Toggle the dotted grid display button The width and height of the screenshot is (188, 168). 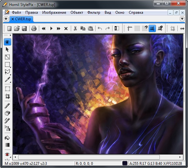point(137,28)
